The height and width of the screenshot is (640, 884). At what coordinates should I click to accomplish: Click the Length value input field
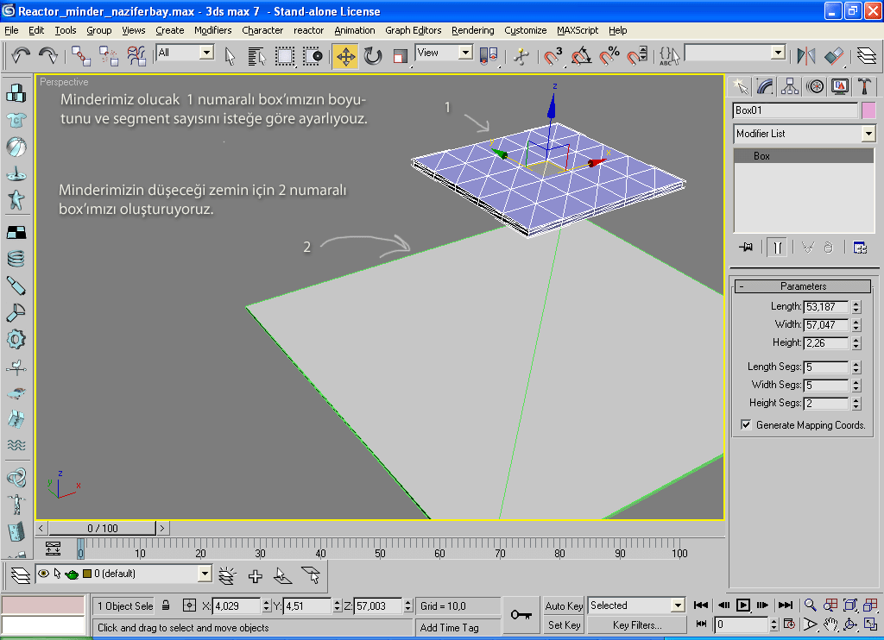click(826, 306)
